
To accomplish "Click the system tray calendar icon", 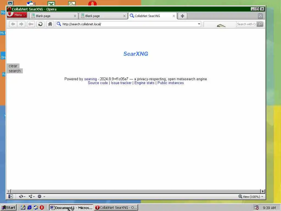I will tap(256, 208).
